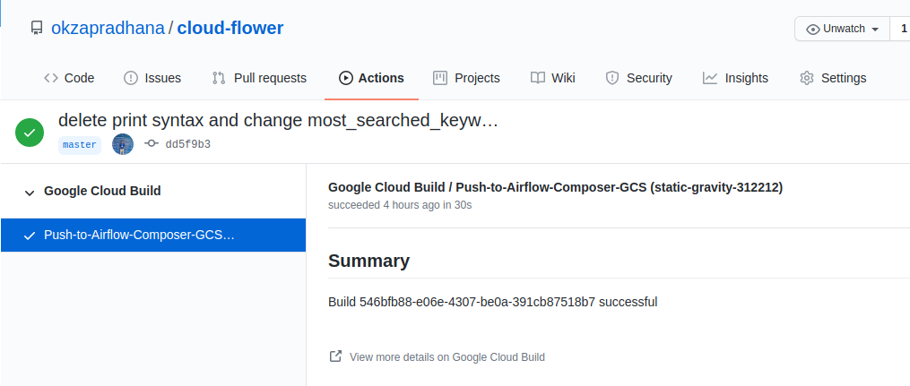This screenshot has width=910, height=386.
Task: Switch to the Code tab
Action: pyautogui.click(x=69, y=78)
